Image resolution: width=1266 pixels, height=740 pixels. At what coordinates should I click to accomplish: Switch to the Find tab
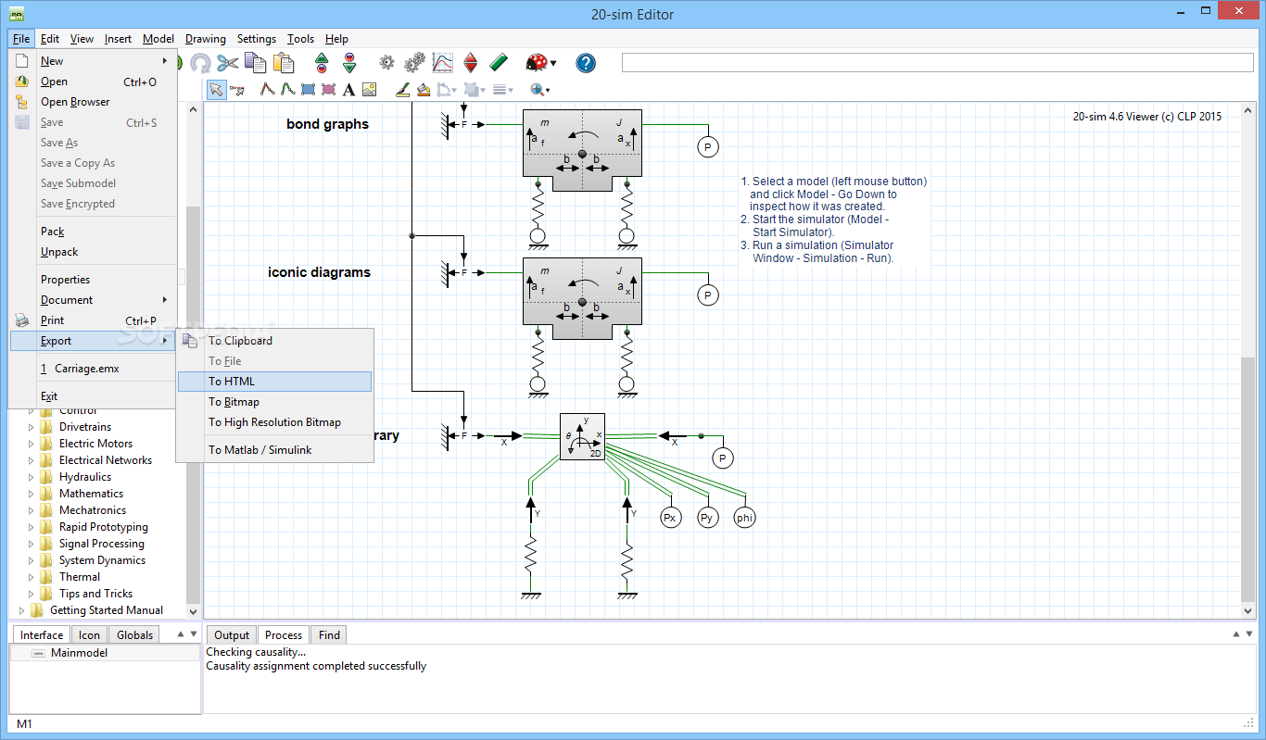329,635
